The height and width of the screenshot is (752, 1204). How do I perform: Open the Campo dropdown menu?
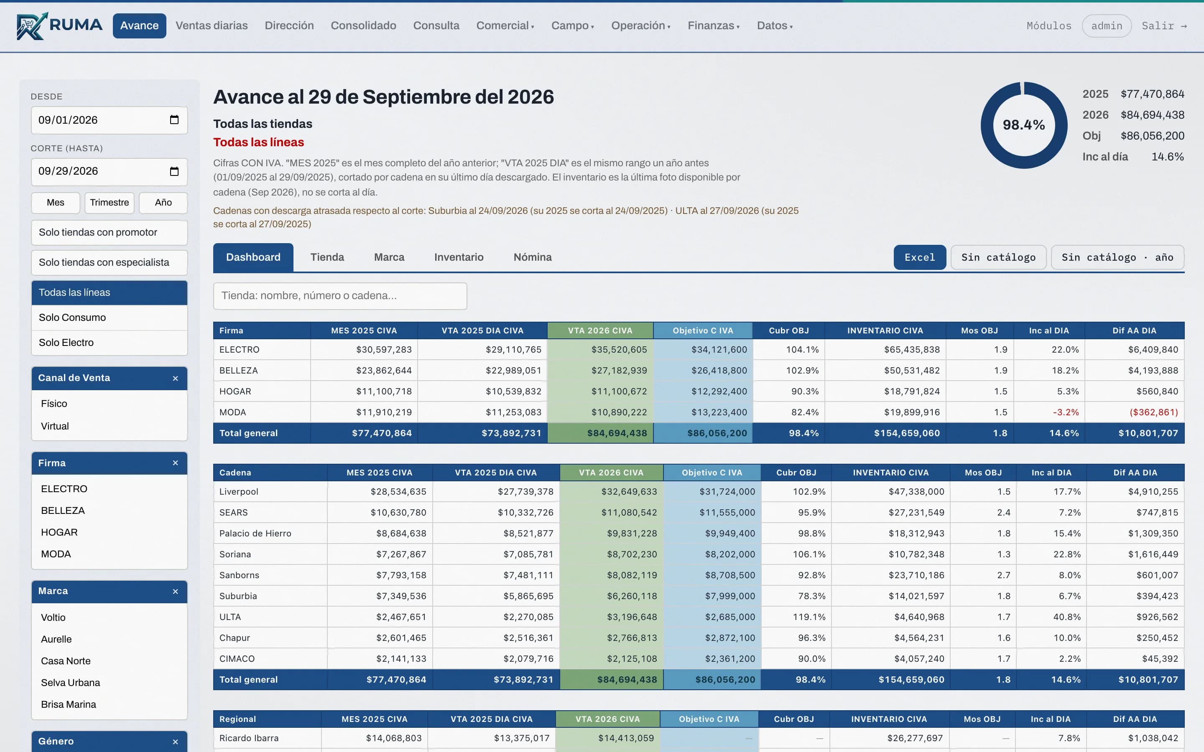[x=572, y=26]
